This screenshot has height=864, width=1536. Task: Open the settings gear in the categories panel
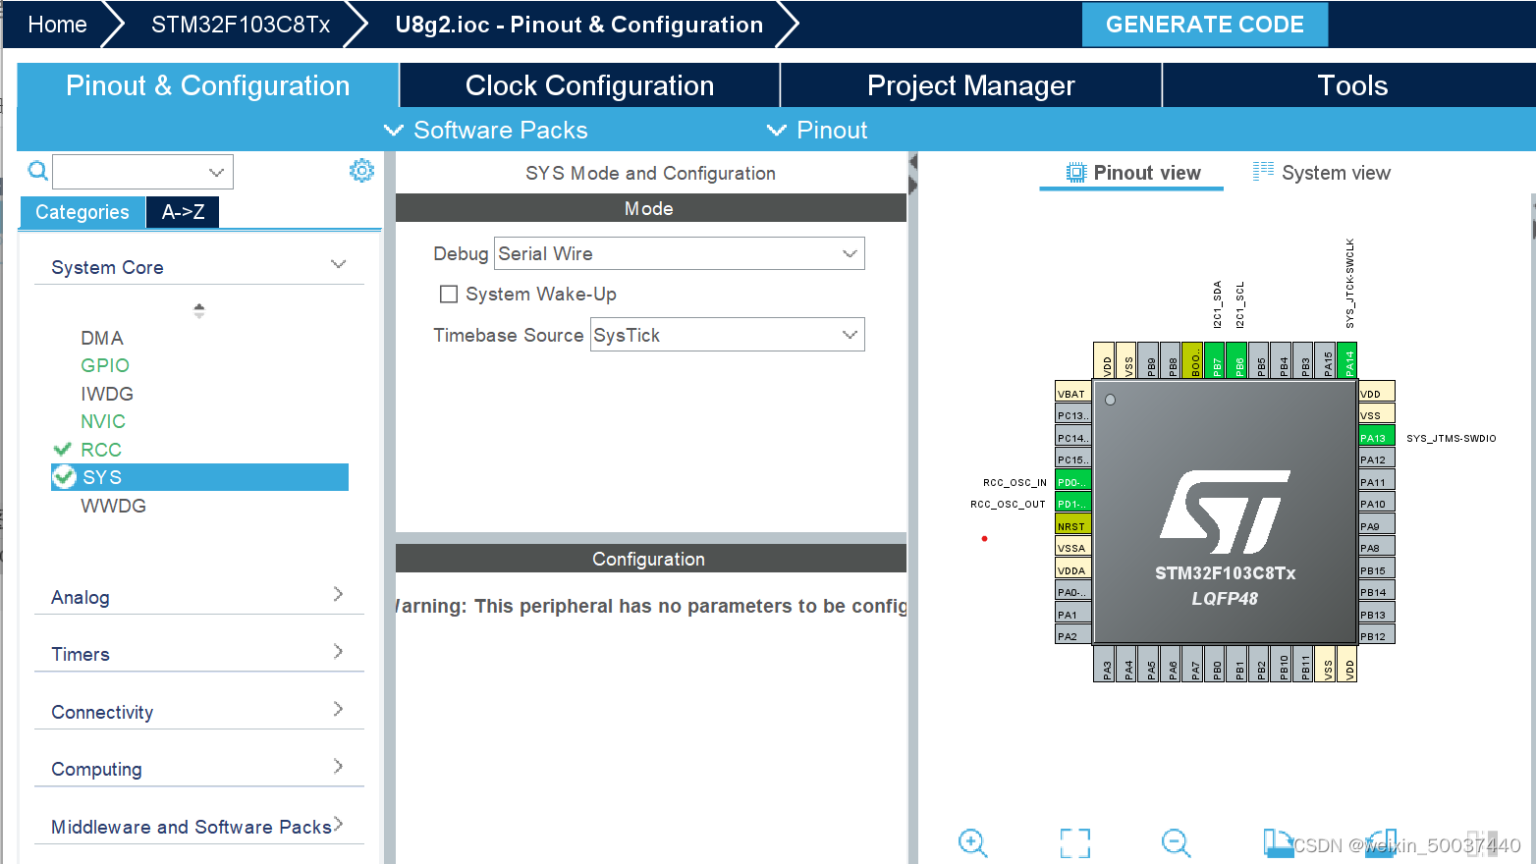point(361,171)
